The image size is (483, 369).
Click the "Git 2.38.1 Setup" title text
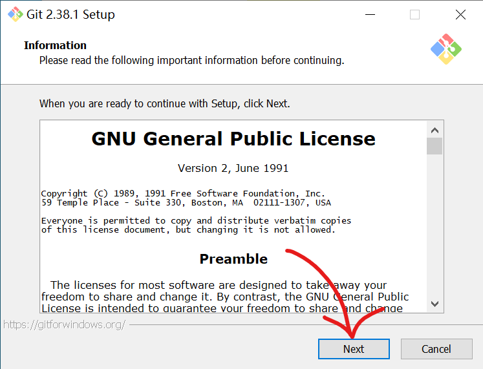tap(70, 14)
